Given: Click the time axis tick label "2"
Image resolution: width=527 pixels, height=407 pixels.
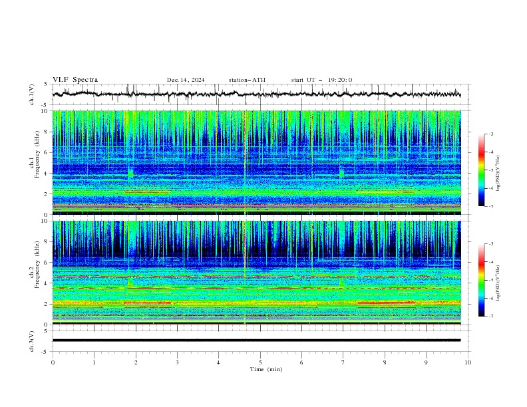Looking at the screenshot, I should point(136,362).
